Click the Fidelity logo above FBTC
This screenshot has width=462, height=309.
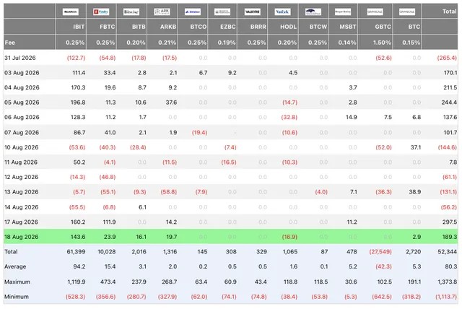tap(101, 12)
